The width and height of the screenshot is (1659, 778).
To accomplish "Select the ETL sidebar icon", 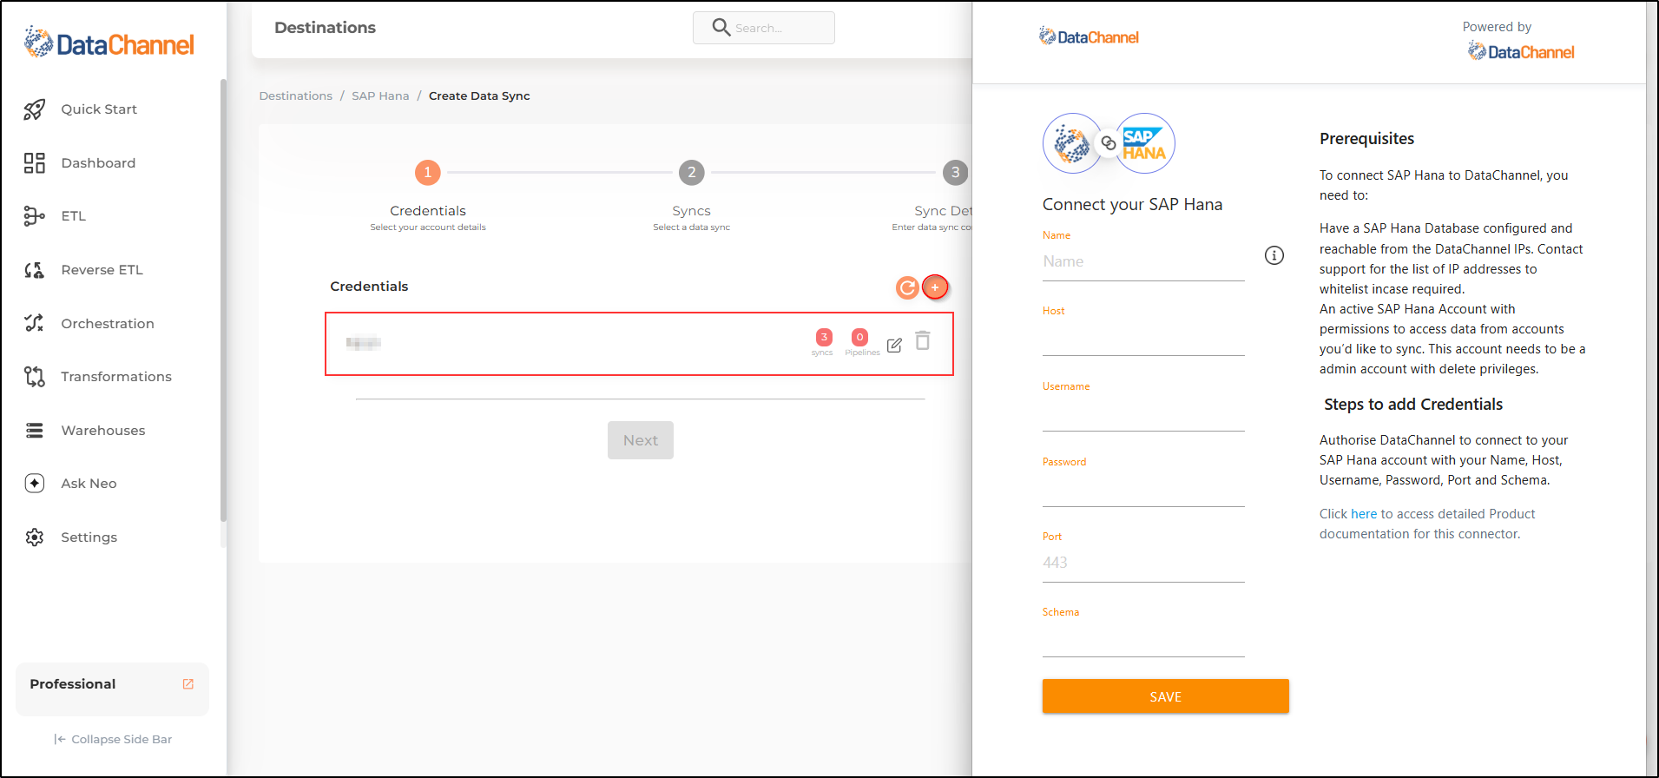I will (x=34, y=216).
